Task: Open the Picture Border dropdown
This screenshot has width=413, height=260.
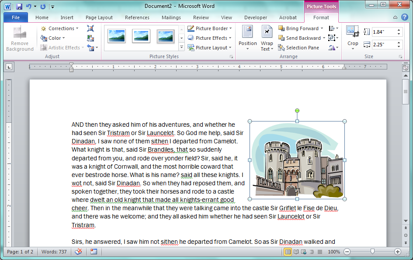Action: coord(211,28)
